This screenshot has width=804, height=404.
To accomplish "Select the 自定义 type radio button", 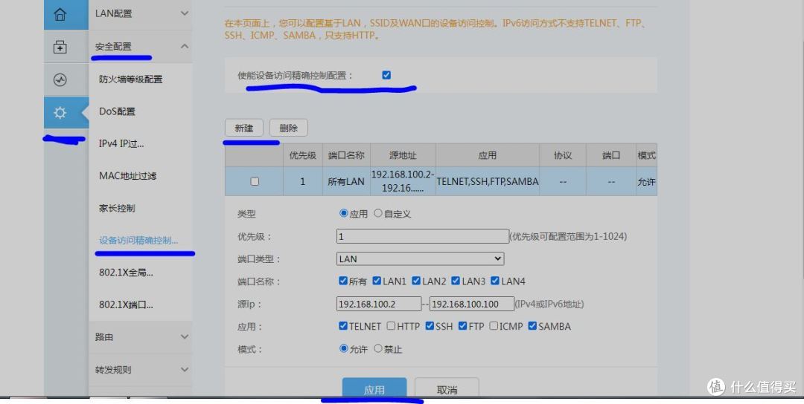I will [378, 213].
